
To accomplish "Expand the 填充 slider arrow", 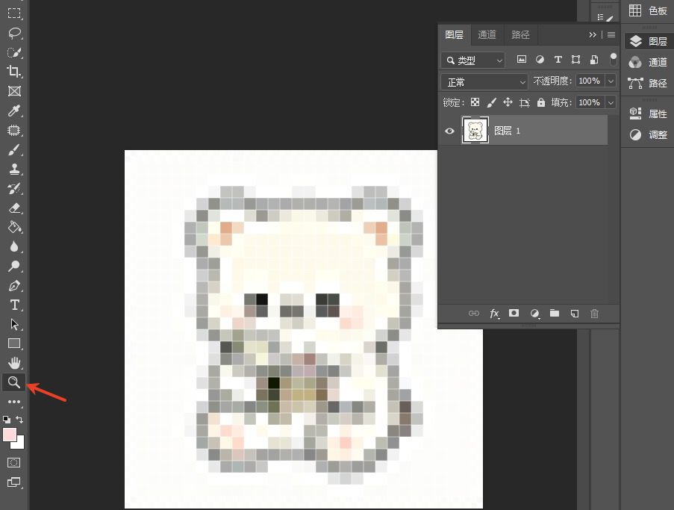I will coord(611,102).
